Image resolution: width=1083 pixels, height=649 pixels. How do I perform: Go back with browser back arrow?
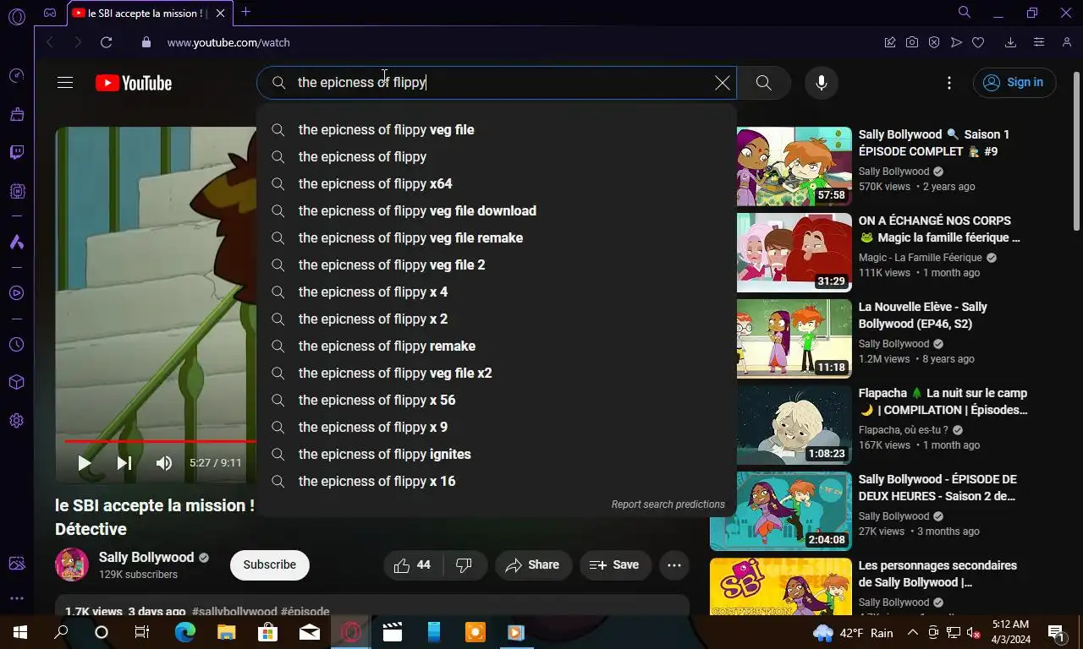coord(49,42)
